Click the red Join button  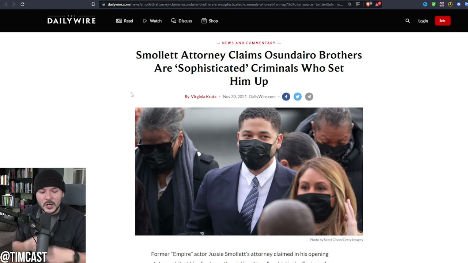coord(442,21)
